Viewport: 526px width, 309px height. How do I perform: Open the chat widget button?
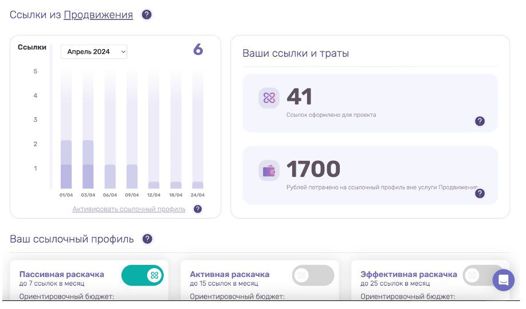click(503, 280)
